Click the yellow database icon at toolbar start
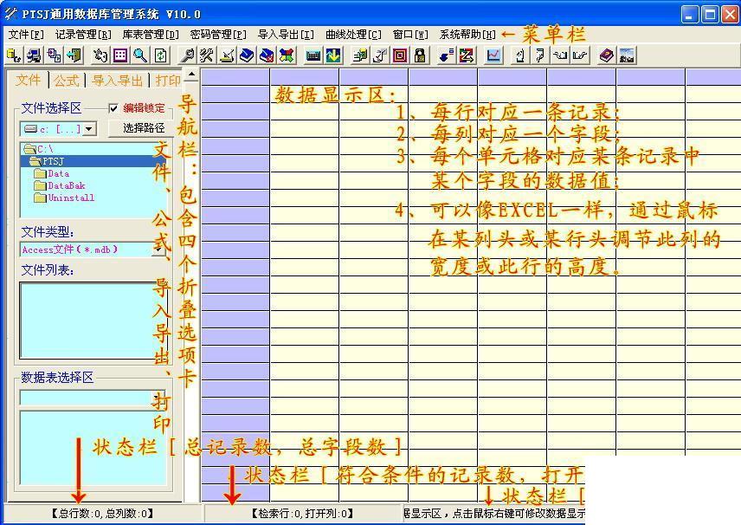The width and height of the screenshot is (741, 525). tap(14, 55)
